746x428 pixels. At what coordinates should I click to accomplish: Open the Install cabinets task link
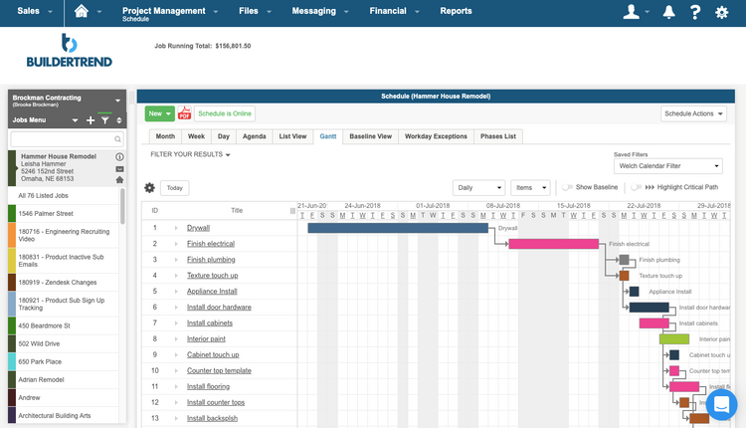pos(211,322)
